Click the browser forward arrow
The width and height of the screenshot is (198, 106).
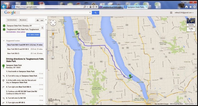coord(9,7)
